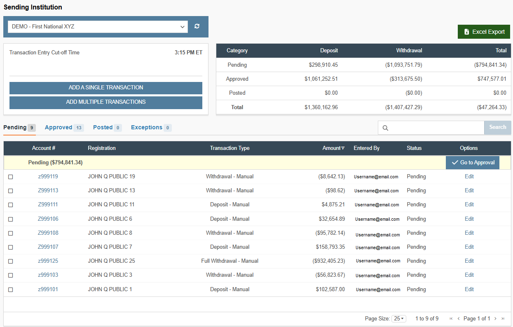Select the checkbox for Z999113 row
Screen dimensions: 513x327
11,191
